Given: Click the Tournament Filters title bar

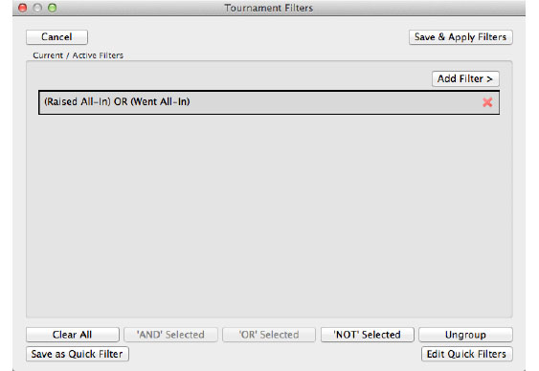Looking at the screenshot, I should [x=269, y=8].
